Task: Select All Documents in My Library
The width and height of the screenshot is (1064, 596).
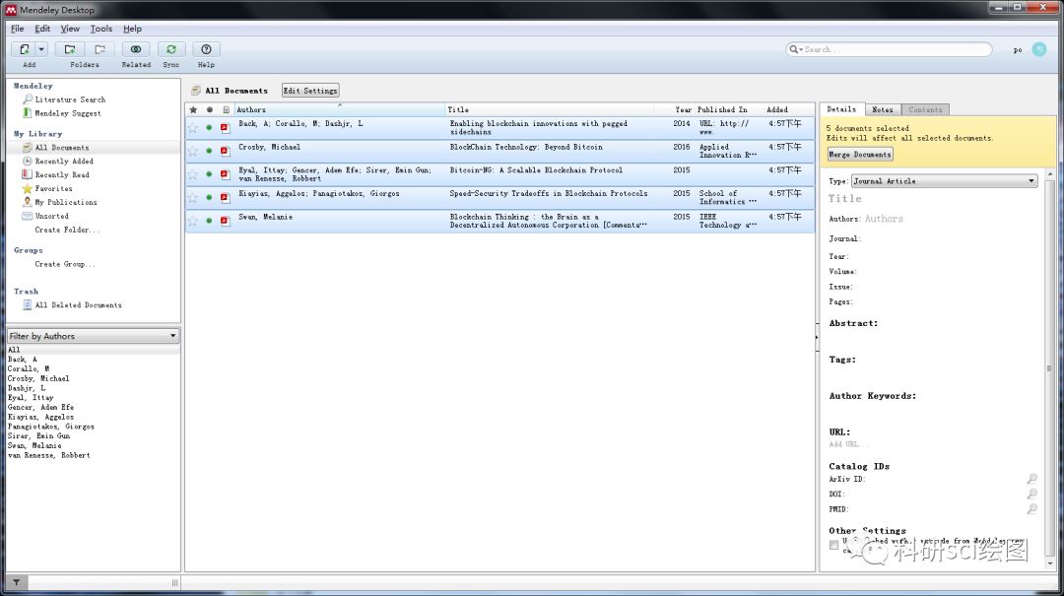Action: (x=62, y=148)
